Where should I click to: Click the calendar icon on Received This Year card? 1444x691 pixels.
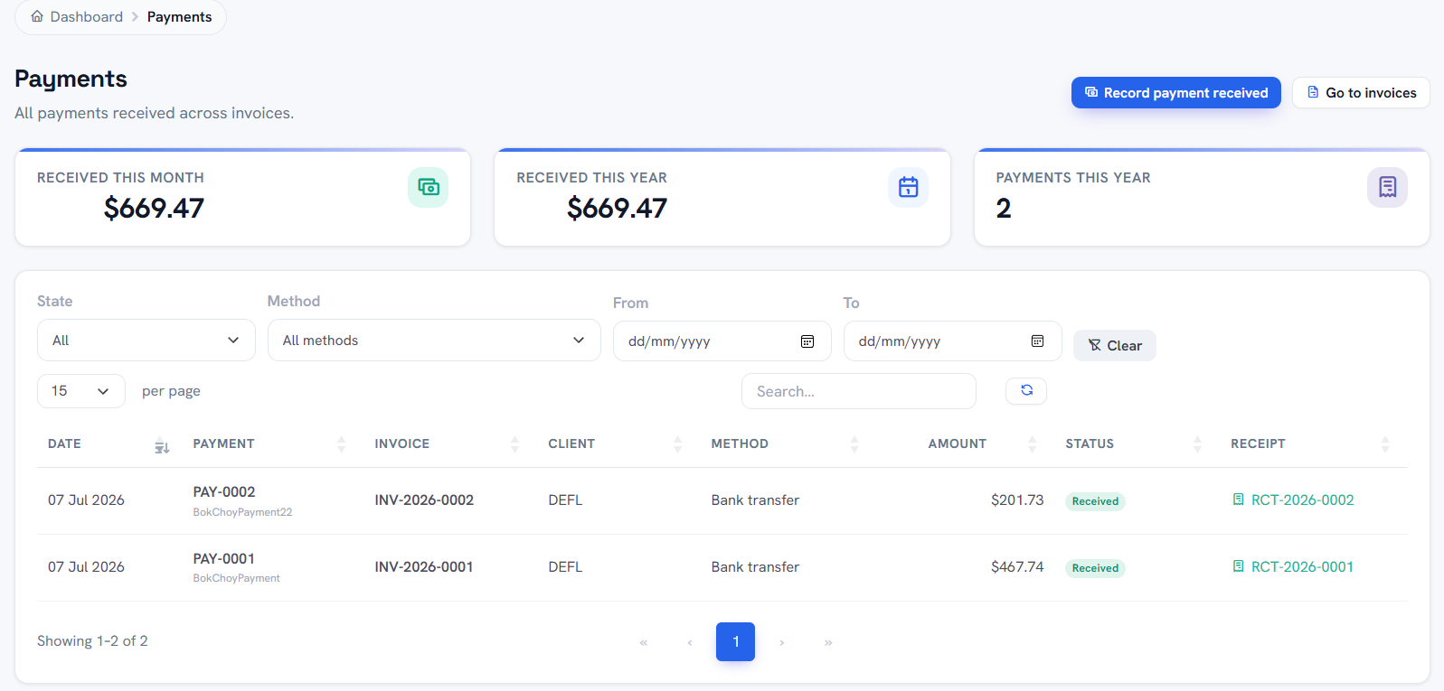pos(908,187)
